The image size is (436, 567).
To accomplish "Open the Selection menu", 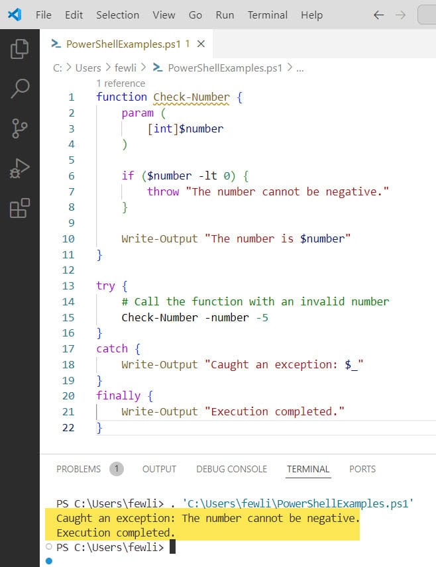I will 117,15.
